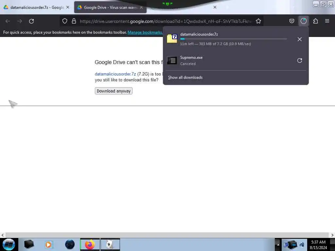Click the horizontal scrollbar right arrow
Viewport: 335px width, 251px height.
pyautogui.click(x=332, y=235)
